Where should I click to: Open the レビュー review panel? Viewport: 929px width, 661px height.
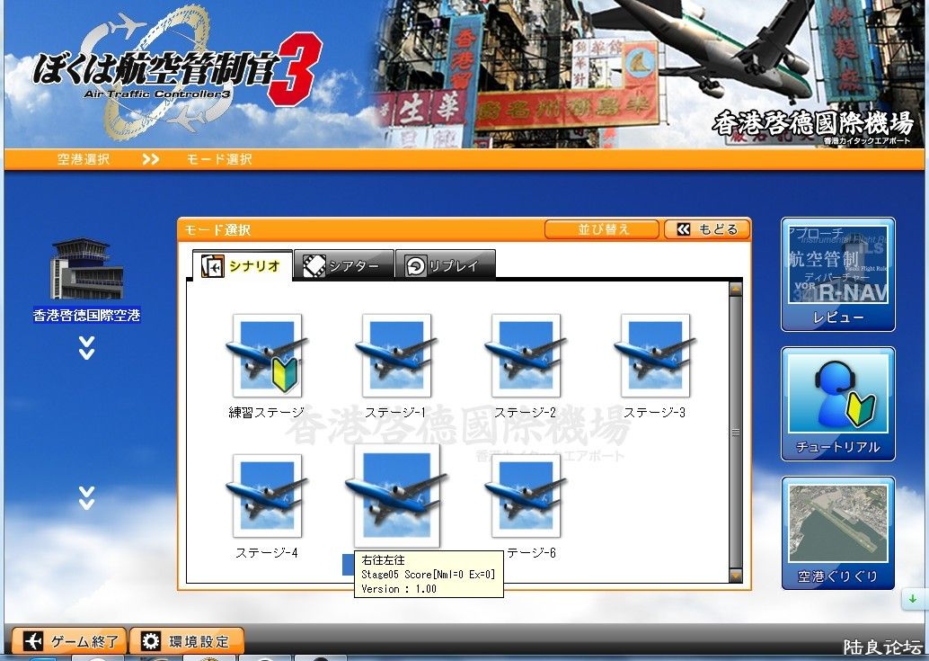(837, 273)
